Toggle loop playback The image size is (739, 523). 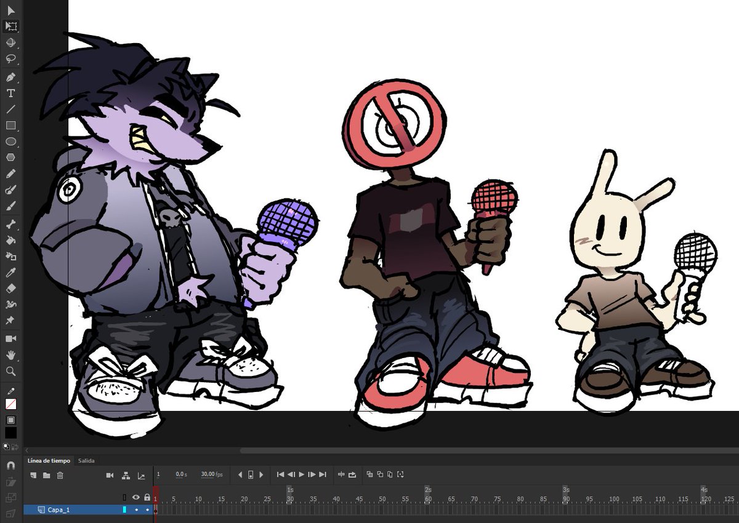(352, 474)
